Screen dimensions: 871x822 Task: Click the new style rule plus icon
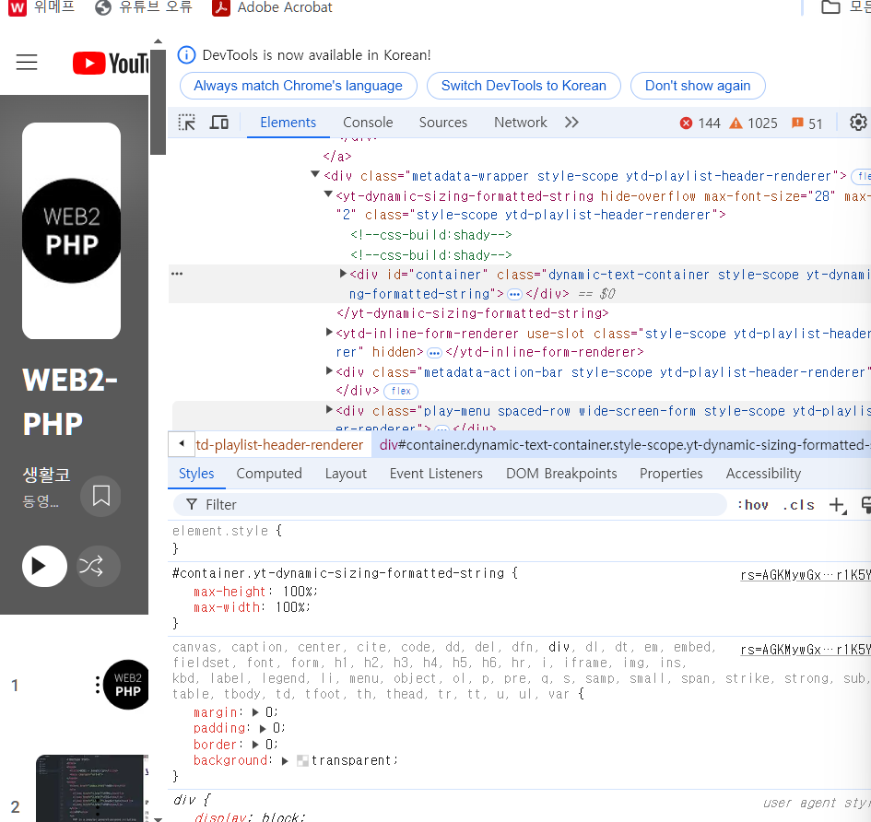click(x=837, y=505)
